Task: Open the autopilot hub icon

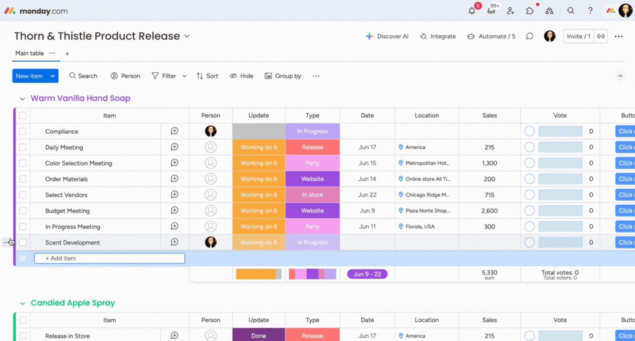Action: [549, 11]
